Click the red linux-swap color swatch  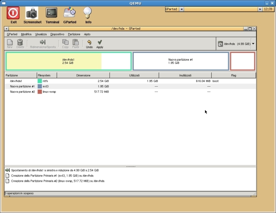click(40, 92)
